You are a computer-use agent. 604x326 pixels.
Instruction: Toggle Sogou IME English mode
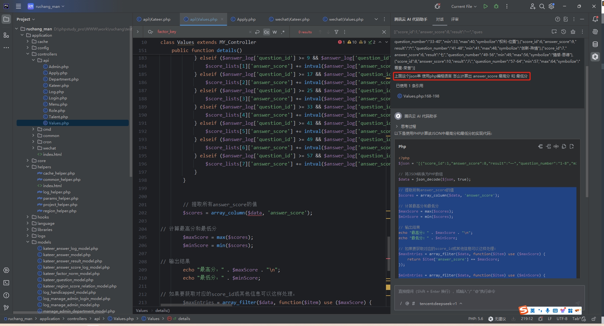point(533,311)
